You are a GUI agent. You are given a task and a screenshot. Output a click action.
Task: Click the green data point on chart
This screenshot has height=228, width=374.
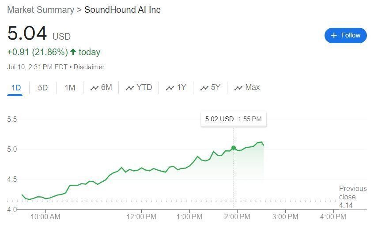[234, 148]
